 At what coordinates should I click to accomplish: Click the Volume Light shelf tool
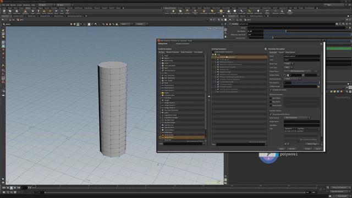point(204,11)
